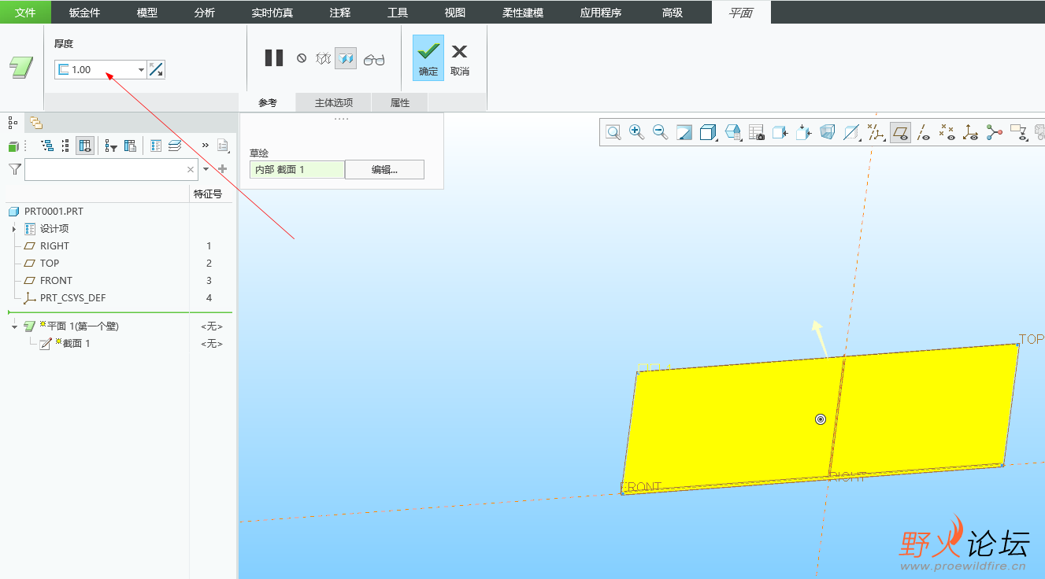This screenshot has height=579, width=1045.
Task: Click the Repaint screen icon
Action: 684,132
